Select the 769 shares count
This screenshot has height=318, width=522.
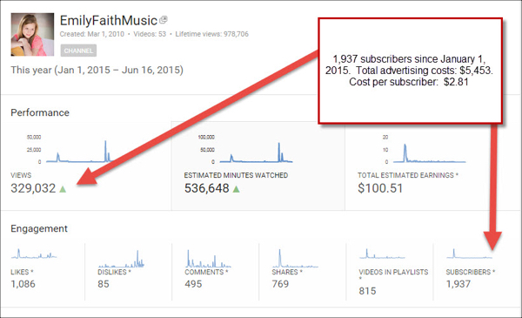coord(280,284)
